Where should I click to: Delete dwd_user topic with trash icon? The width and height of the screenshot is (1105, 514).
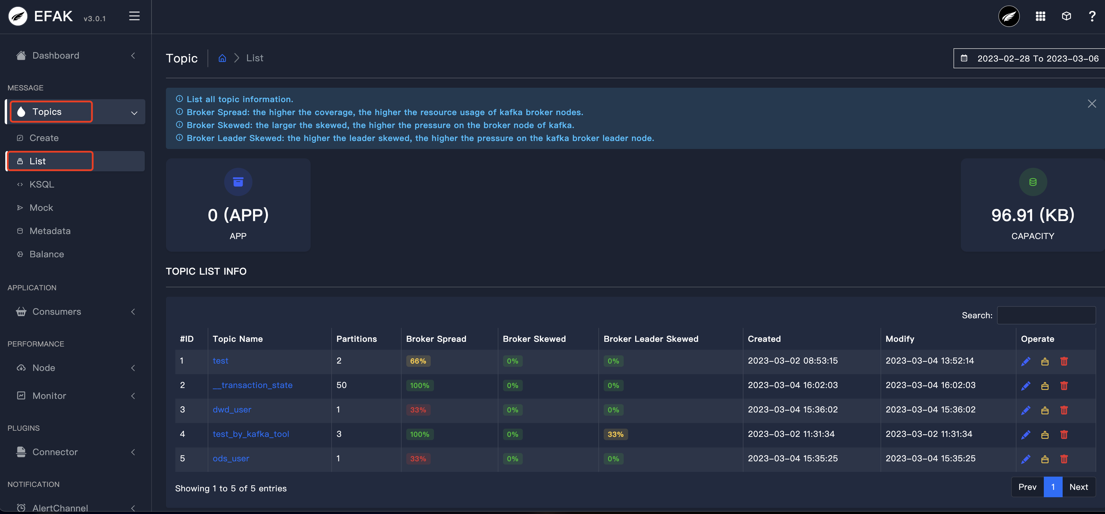coord(1064,410)
